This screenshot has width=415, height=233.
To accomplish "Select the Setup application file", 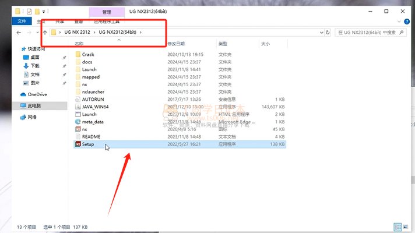I will [88, 144].
